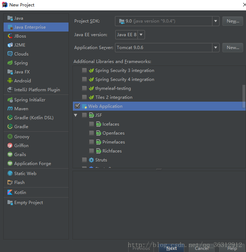The image size is (246, 252).
Task: Click the Next button
Action: click(171, 248)
